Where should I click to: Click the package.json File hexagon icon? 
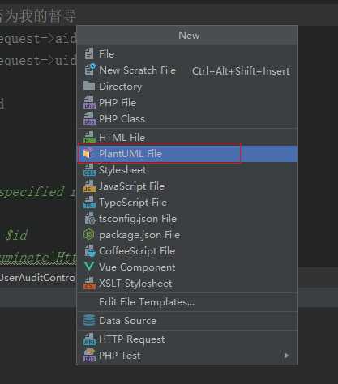click(x=89, y=235)
